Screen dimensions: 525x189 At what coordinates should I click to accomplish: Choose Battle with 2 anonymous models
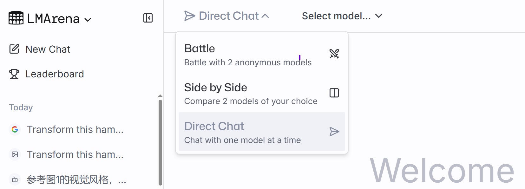pos(247,55)
